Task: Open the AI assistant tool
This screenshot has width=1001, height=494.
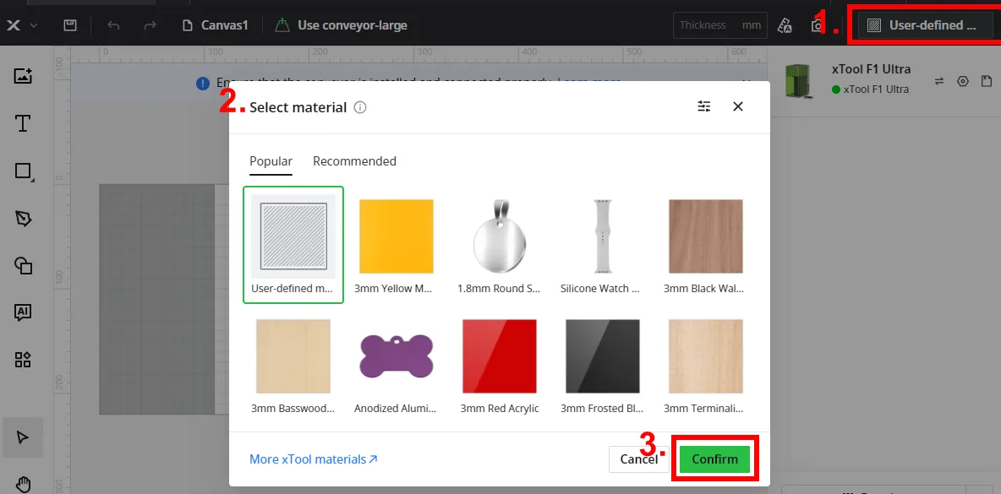Action: click(23, 312)
